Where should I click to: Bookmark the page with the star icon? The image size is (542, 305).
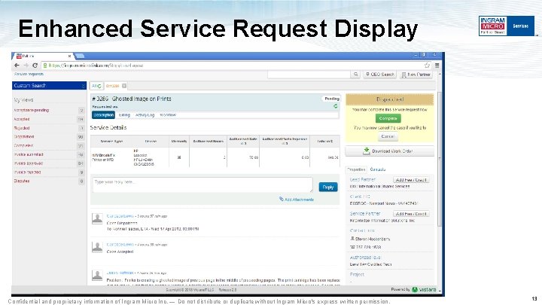click(x=428, y=66)
